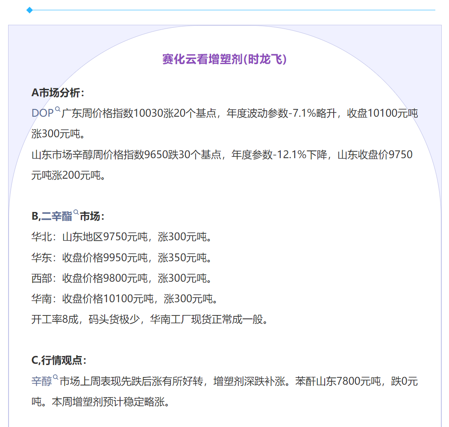449x427 pixels.
Task: Click the search icon beside DOP
Action: coord(58,109)
